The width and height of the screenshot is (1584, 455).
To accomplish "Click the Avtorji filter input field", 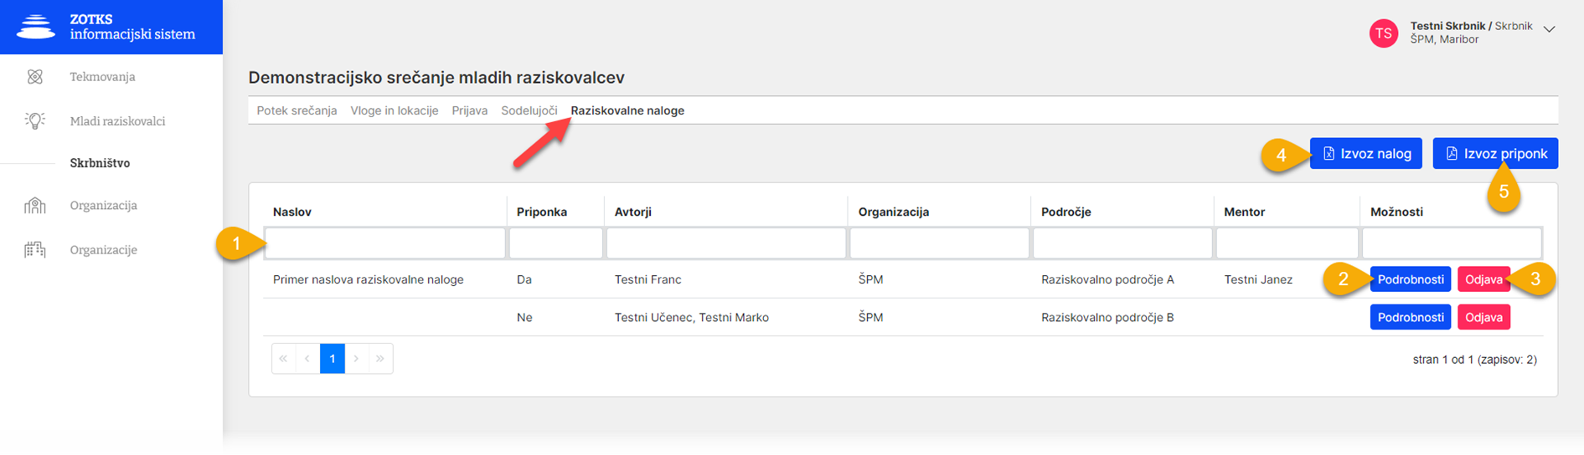I will (x=726, y=243).
